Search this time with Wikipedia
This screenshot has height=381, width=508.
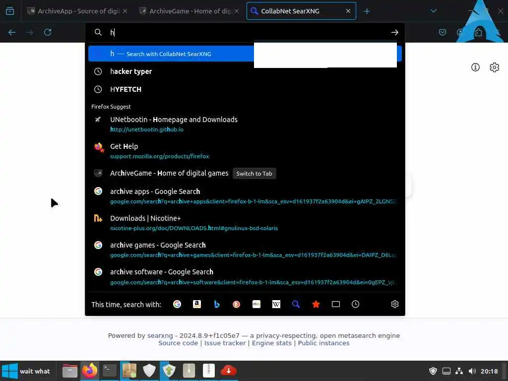(x=276, y=304)
